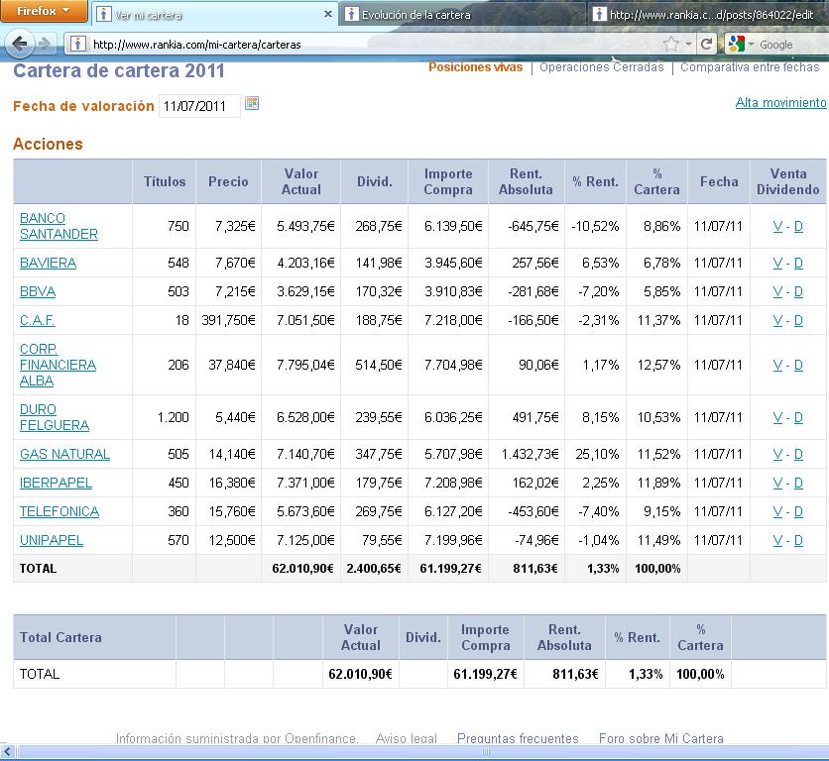Click the browser forward arrow button
This screenshot has width=829, height=761.
46,44
